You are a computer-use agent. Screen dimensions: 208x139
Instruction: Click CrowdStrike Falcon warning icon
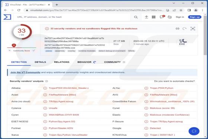pyautogui.click(x=146, y=102)
